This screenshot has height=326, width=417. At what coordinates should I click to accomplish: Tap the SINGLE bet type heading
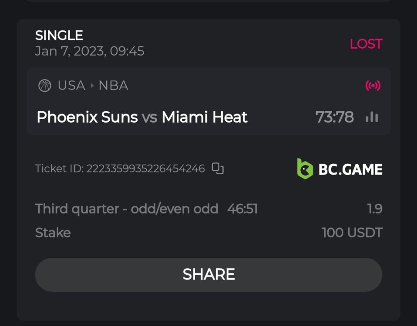59,35
